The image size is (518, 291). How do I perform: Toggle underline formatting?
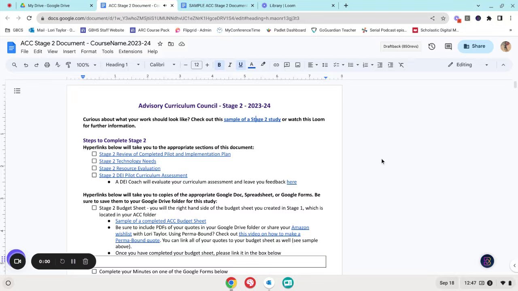pos(240,65)
